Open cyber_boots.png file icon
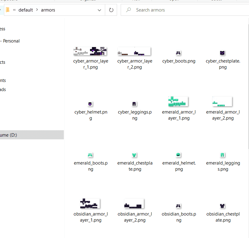Viewport: 249px width, 238px height. click(x=178, y=53)
